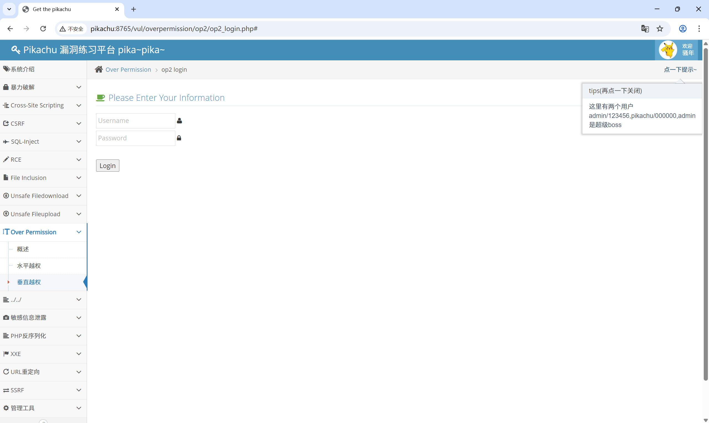Open the Chrome three-dot menu

[x=699, y=29]
